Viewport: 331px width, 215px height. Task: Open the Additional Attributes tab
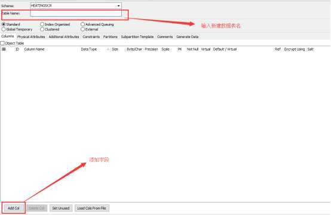[64, 36]
